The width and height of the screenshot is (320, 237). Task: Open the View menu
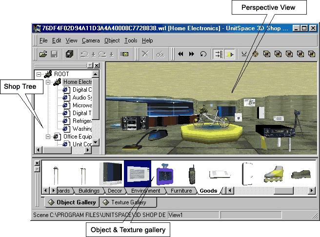(71, 40)
